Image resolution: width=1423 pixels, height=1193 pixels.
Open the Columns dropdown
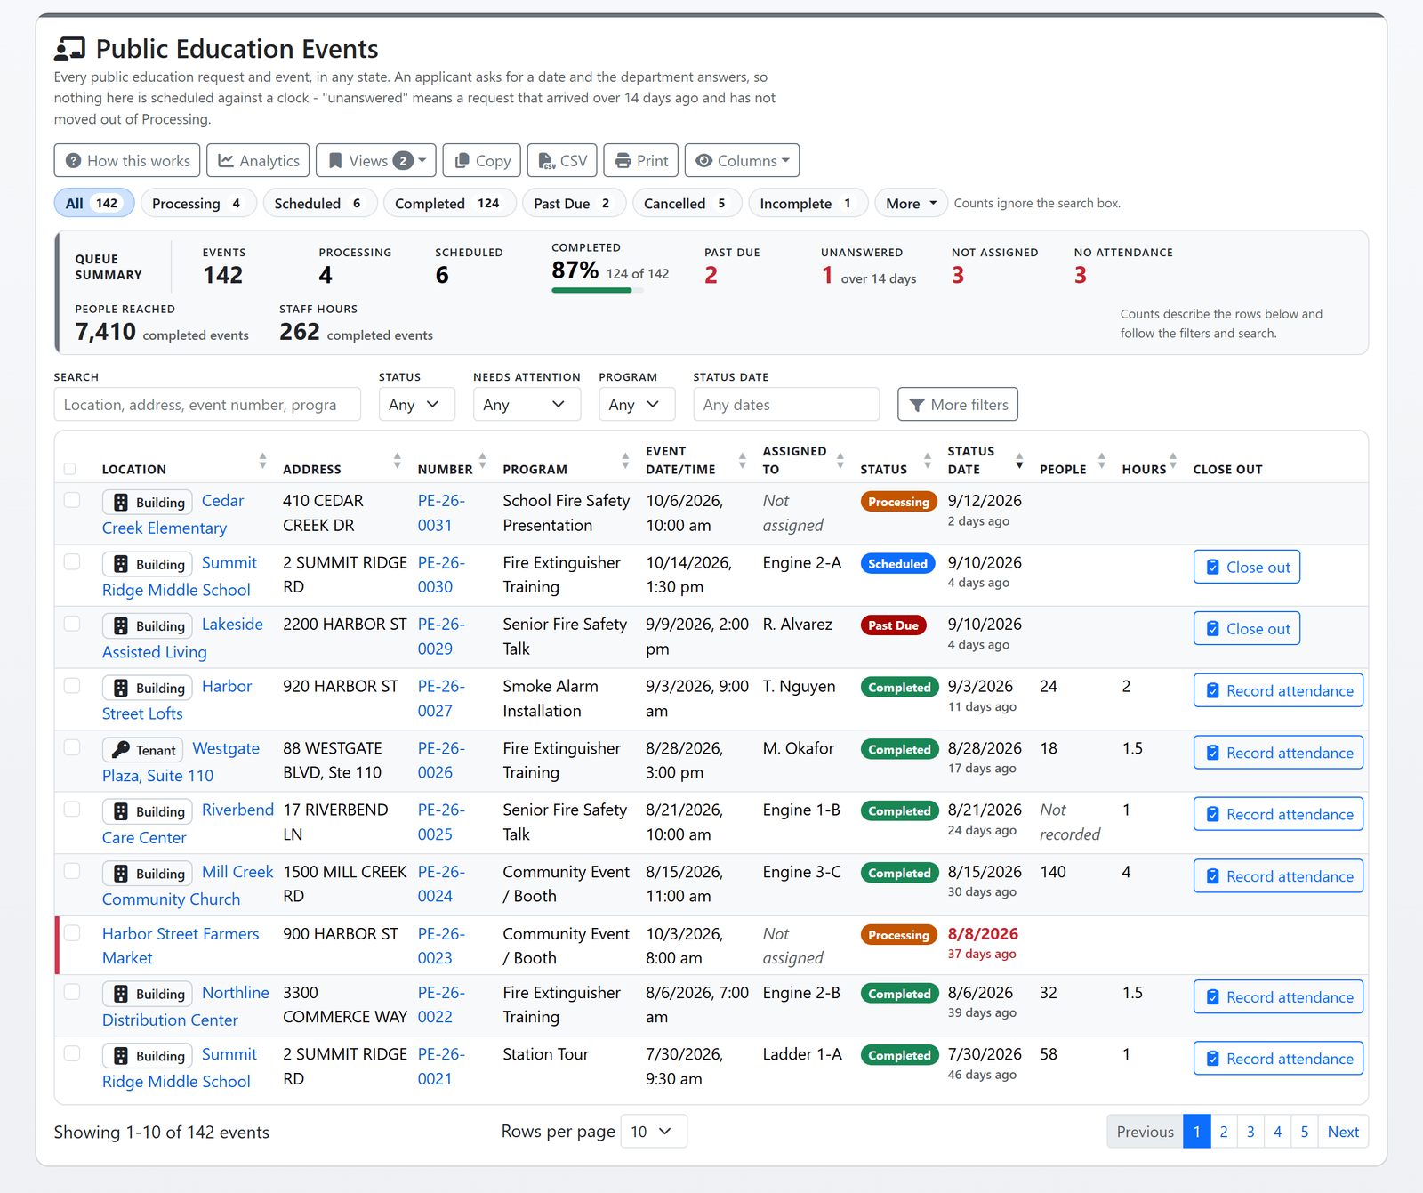pyautogui.click(x=742, y=161)
